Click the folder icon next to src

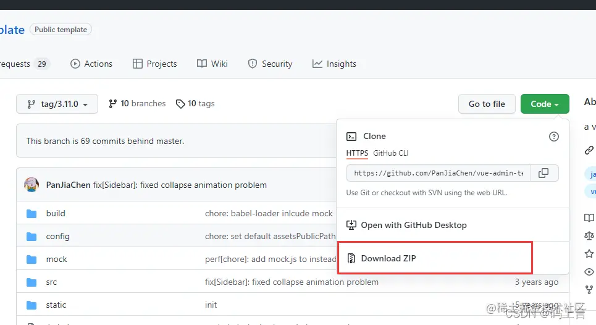(31, 282)
